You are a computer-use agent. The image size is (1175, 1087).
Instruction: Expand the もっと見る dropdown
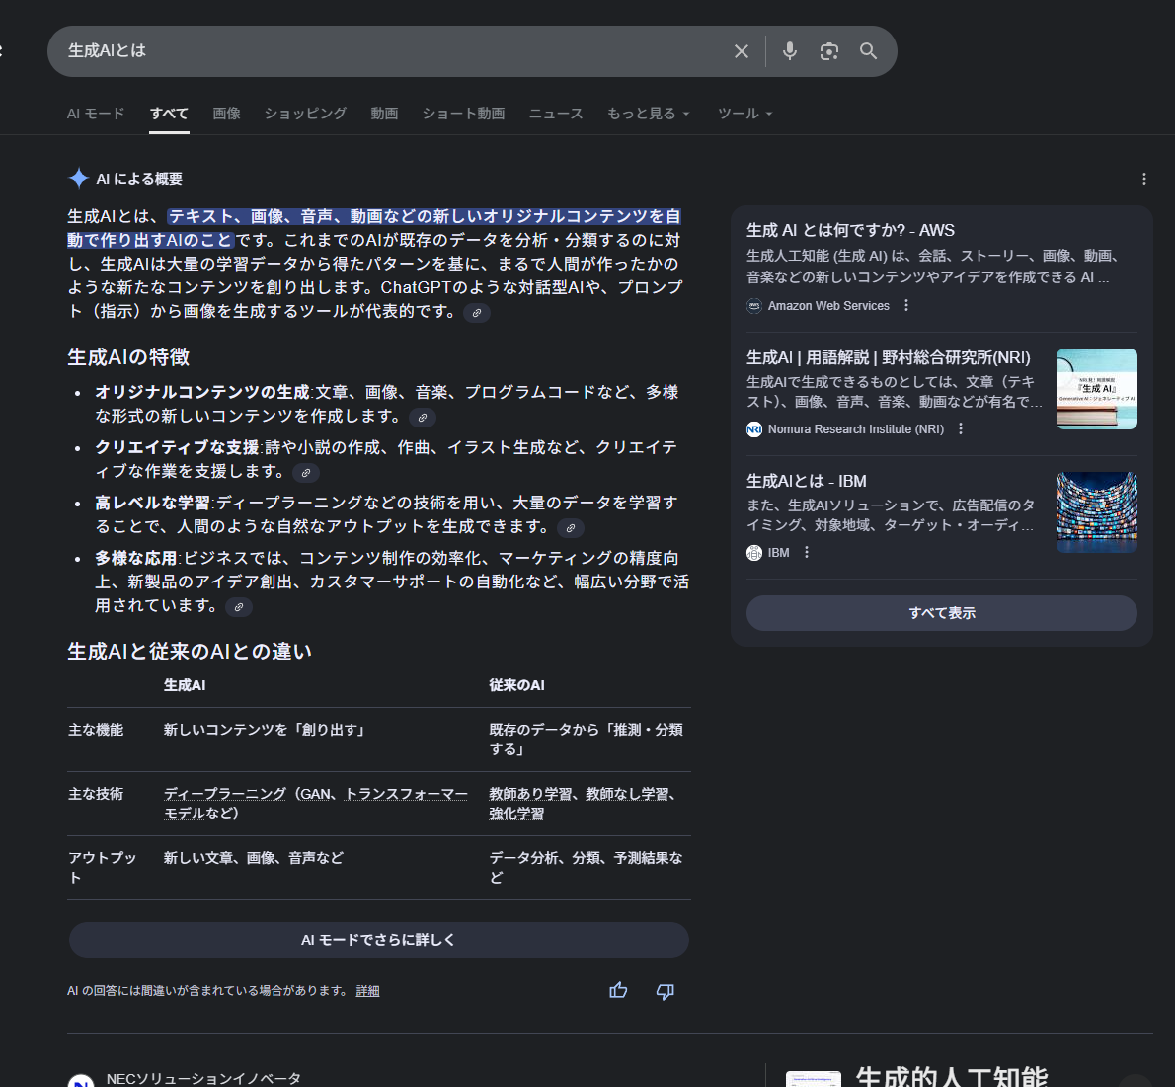point(648,114)
